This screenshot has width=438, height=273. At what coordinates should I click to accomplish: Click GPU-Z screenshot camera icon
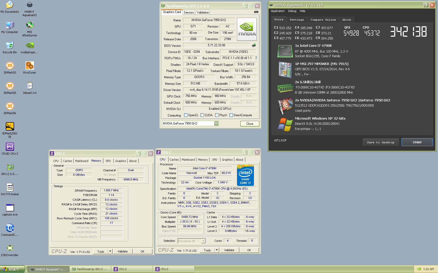(256, 12)
